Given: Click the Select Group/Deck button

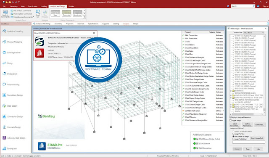Looking at the screenshot, I should pyautogui.click(x=257, y=138).
